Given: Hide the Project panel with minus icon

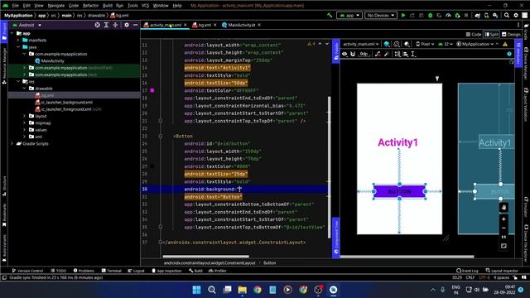Looking at the screenshot, I should [136, 25].
